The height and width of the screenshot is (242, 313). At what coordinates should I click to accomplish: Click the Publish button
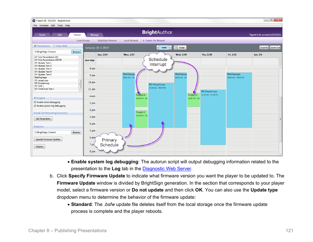tap(39, 147)
